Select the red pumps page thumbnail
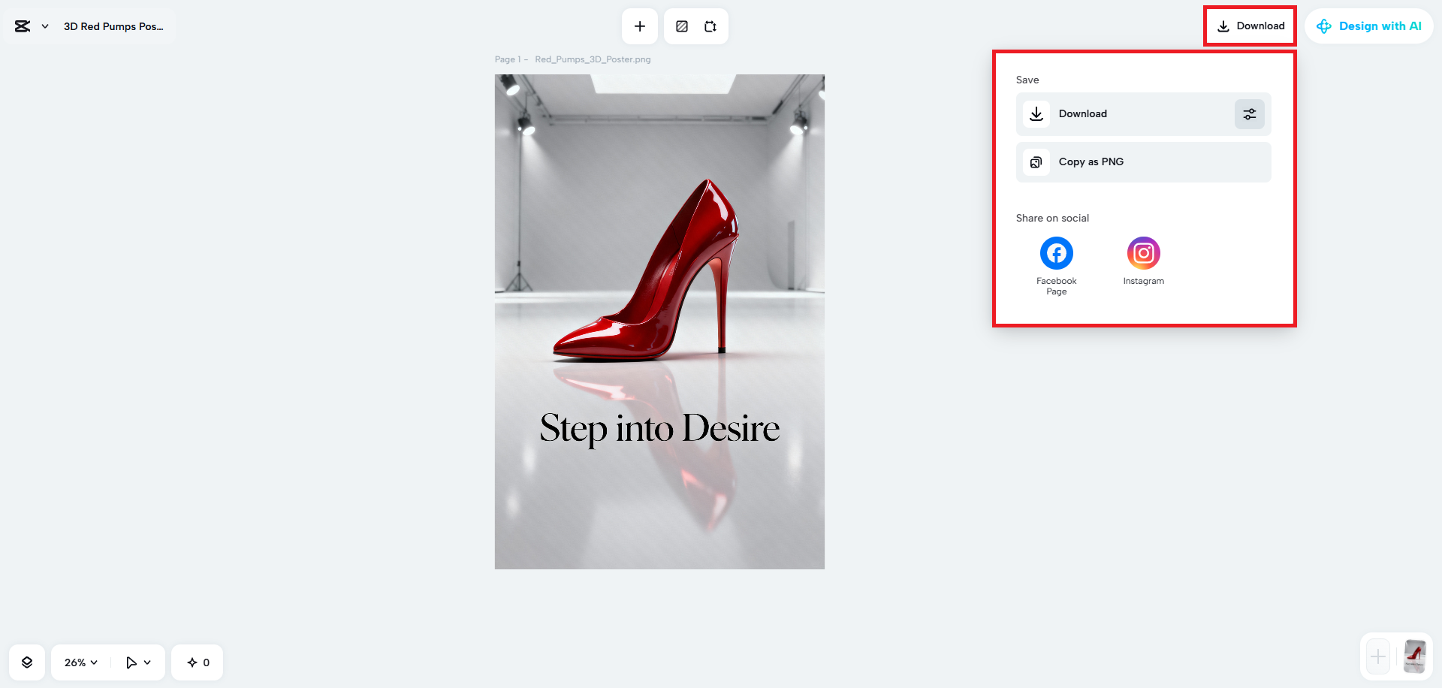Screen dimensions: 1442x688 [x=1415, y=657]
